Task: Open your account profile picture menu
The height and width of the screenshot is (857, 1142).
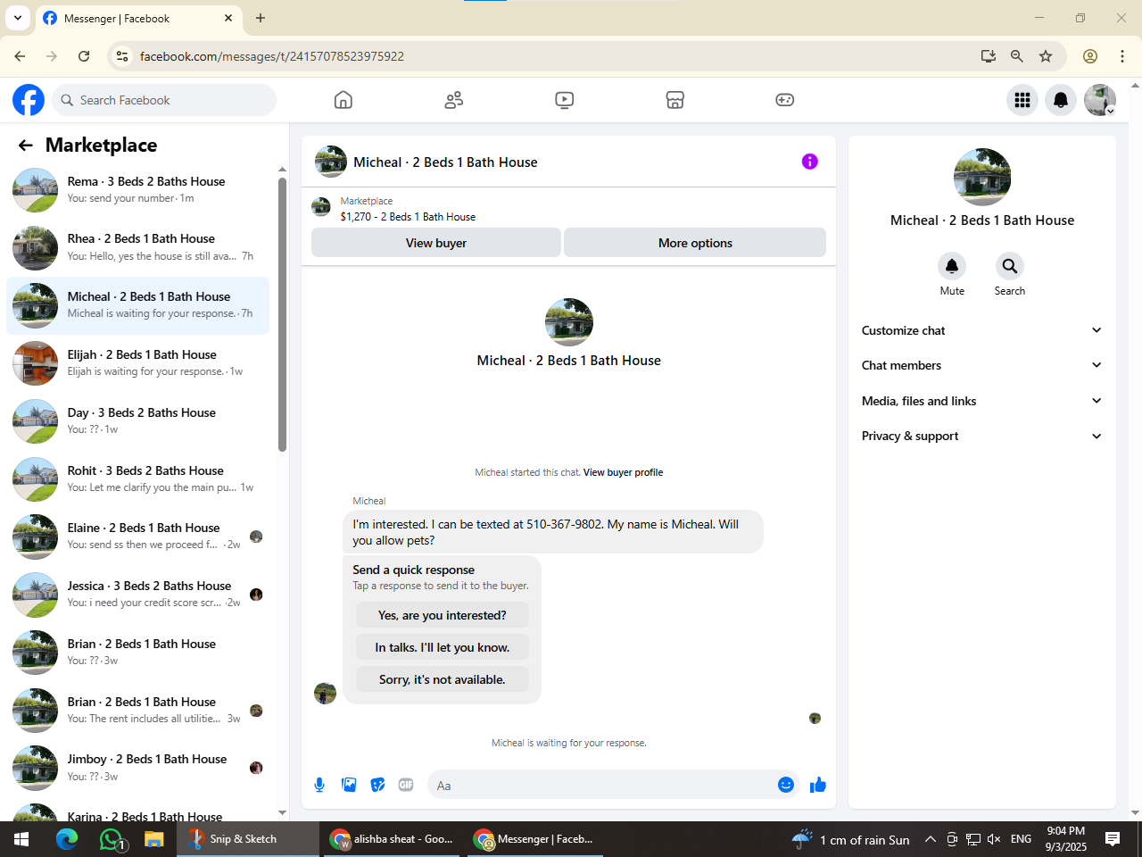Action: [x=1100, y=100]
